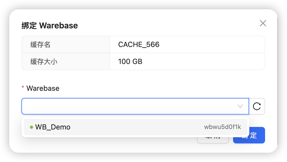Click the CACHE_566 cache name value
The height and width of the screenshot is (162, 287).
pos(139,44)
